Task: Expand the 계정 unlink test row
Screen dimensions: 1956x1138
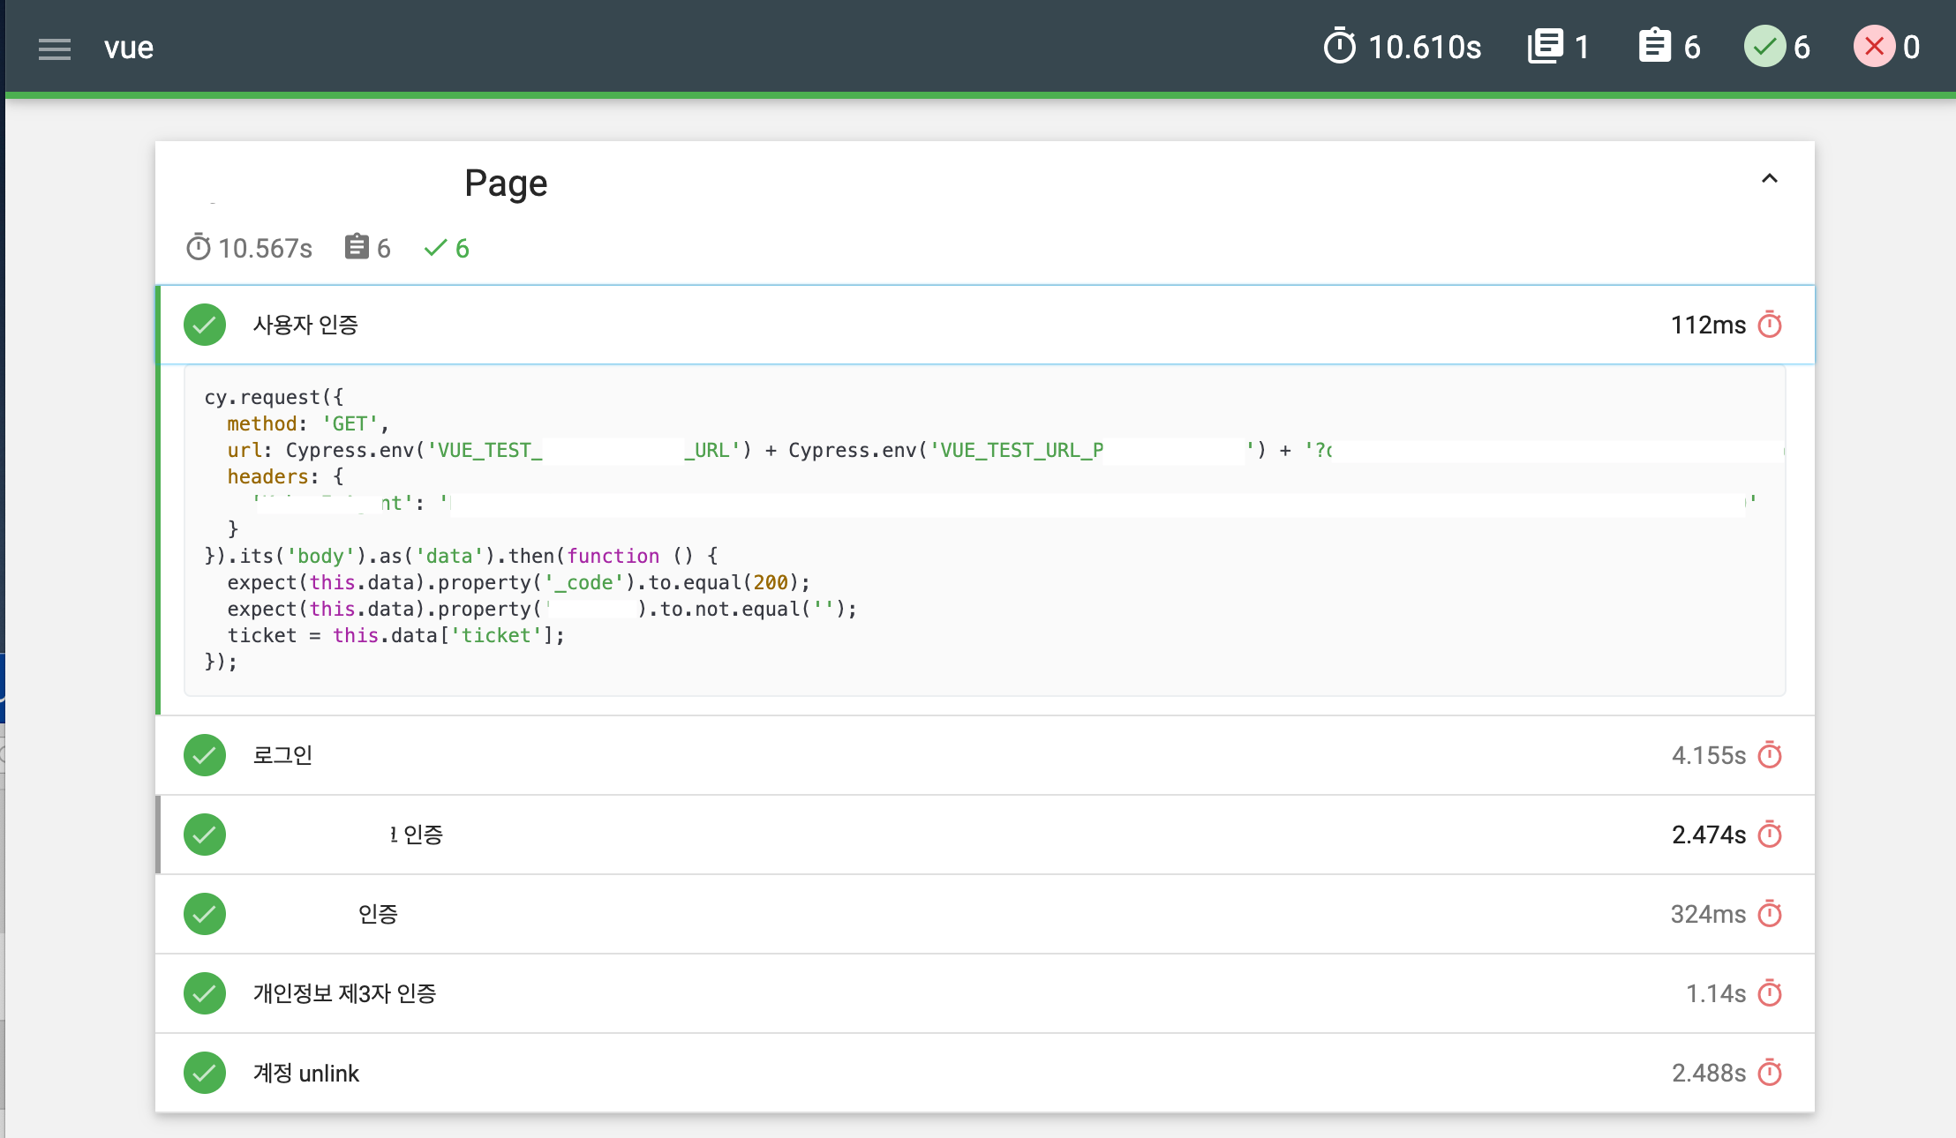Action: click(305, 1073)
